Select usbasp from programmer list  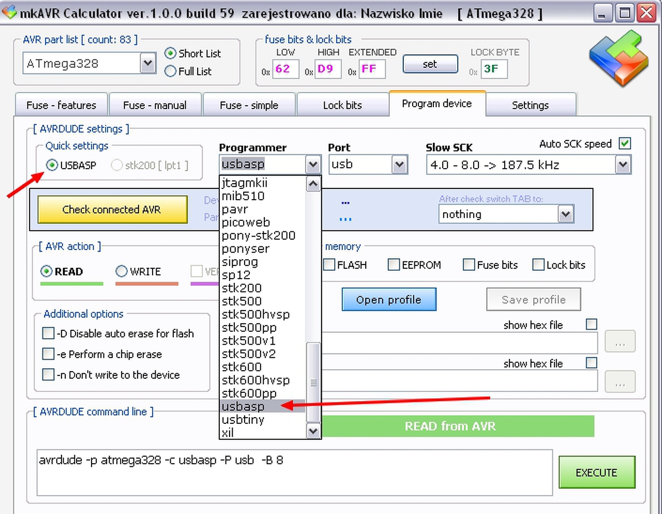click(263, 406)
